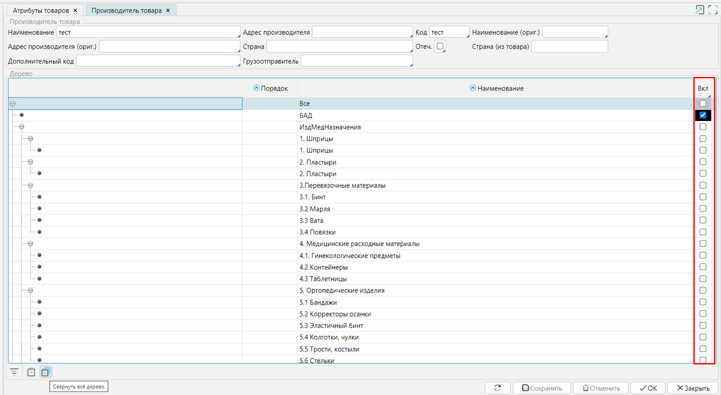
Task: Toggle the fullscreen frame icon
Action: [x=713, y=10]
